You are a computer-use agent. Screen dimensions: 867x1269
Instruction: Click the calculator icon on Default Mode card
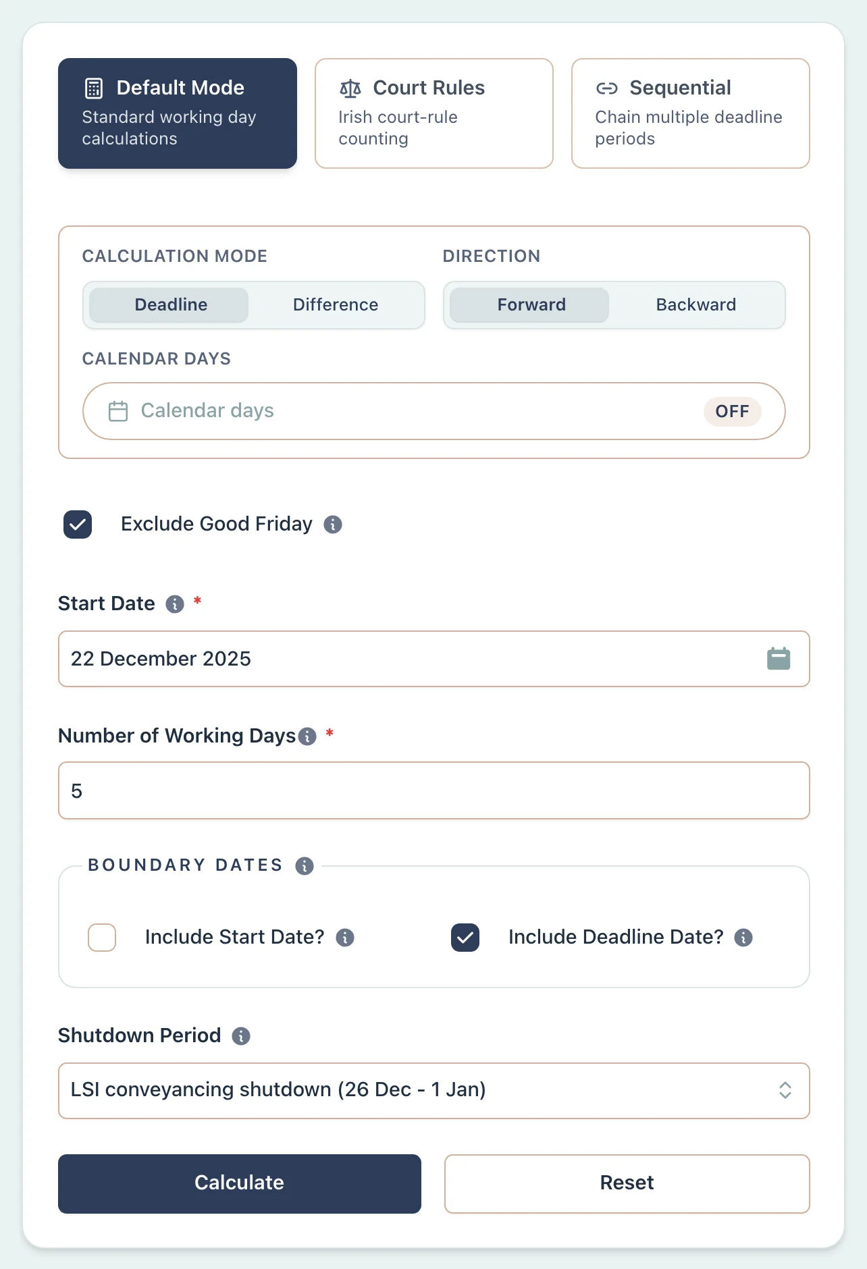click(x=93, y=88)
